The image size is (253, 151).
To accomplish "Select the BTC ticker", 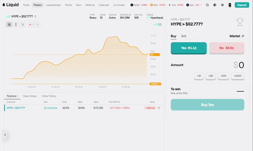I will tap(158, 5).
